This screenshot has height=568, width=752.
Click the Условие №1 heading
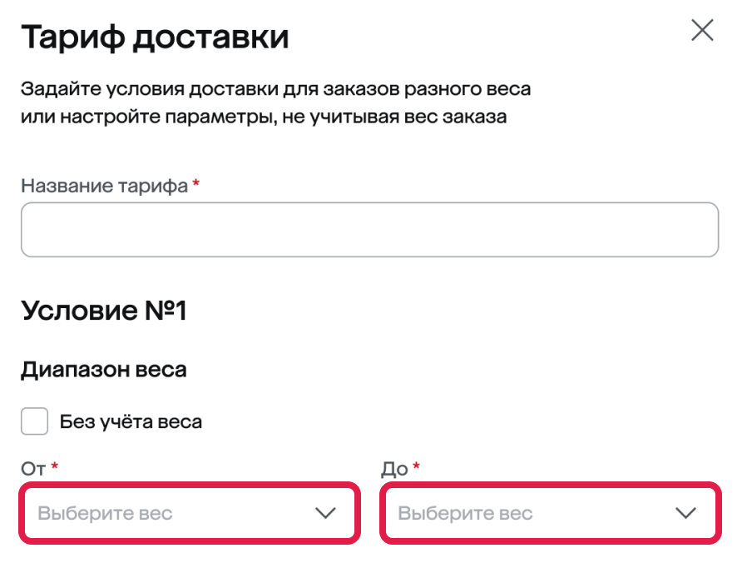(x=104, y=311)
